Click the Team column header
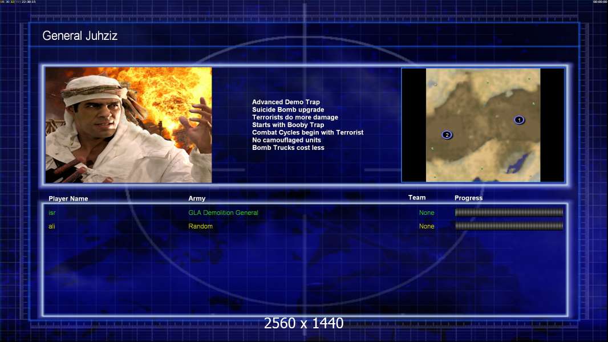This screenshot has width=608, height=342. click(x=417, y=198)
